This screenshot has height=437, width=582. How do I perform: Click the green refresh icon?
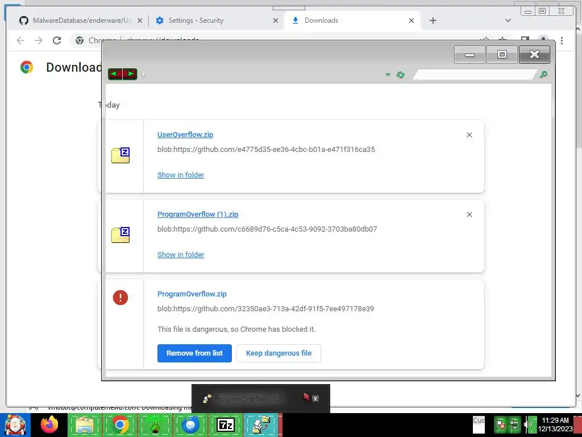(400, 75)
